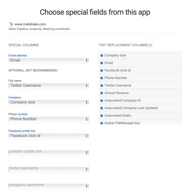189x196 pixels.
Task: Click the www.mailshake.com link
Action: point(30,24)
